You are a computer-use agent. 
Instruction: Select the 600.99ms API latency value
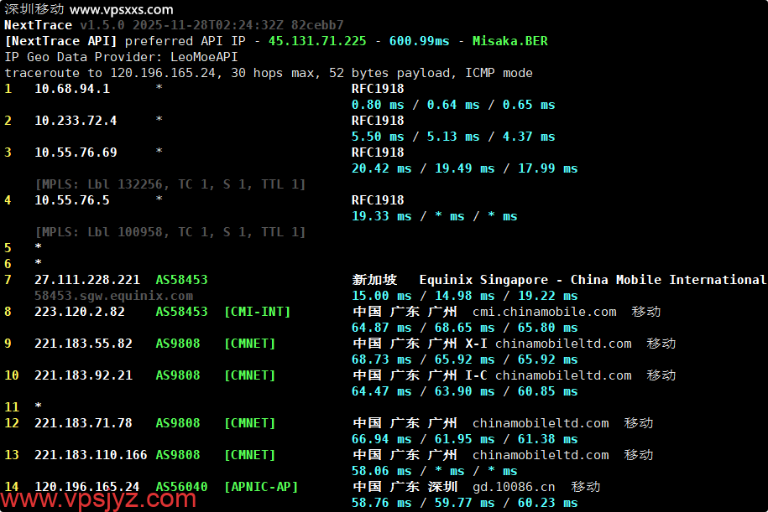coord(419,41)
